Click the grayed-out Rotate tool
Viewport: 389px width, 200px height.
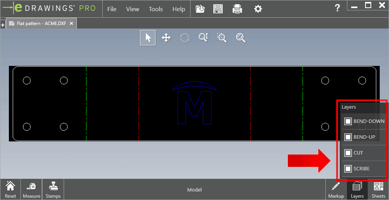point(185,38)
